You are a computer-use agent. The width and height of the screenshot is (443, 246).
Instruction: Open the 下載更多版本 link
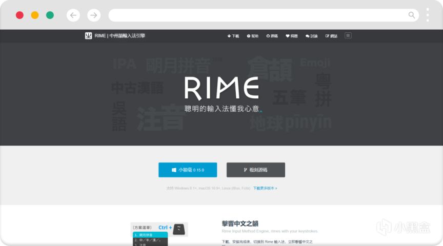265,188
